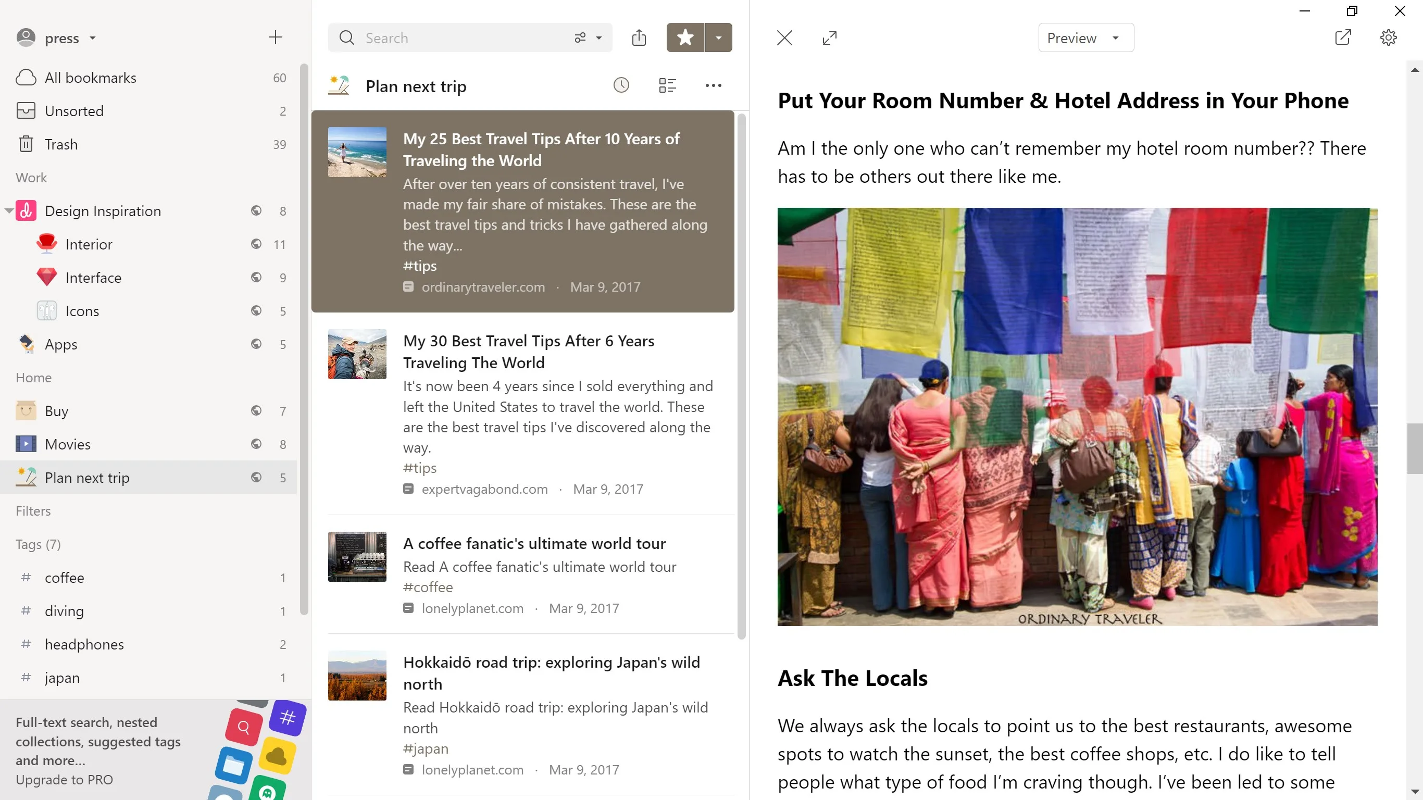The image size is (1423, 800).
Task: Click the add new collection plus icon
Action: 275,37
